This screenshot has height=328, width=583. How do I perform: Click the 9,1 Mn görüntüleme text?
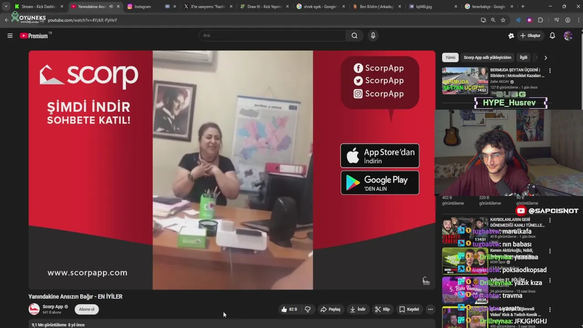(49, 325)
